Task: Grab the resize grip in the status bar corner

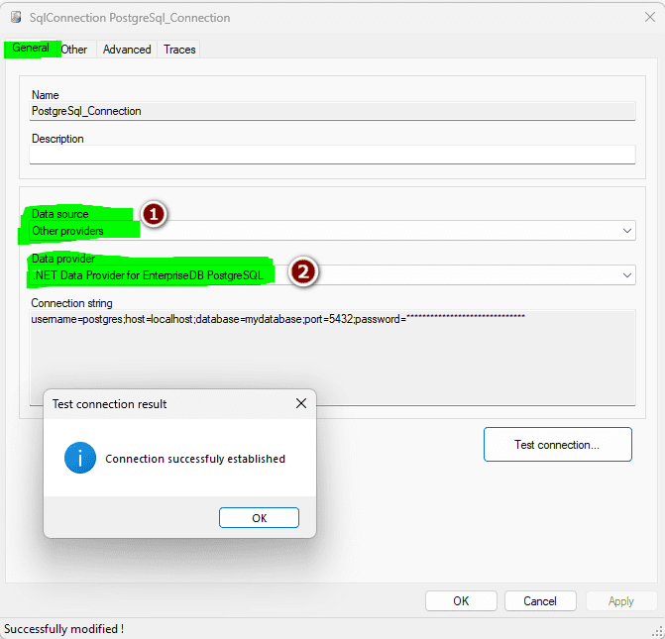Action: tap(659, 632)
